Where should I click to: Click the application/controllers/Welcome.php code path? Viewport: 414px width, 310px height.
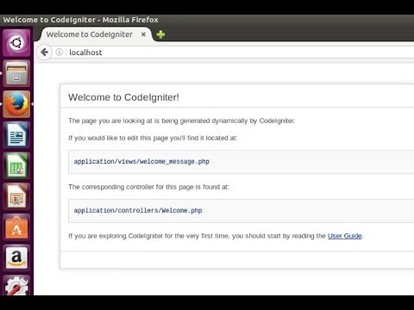tap(138, 210)
